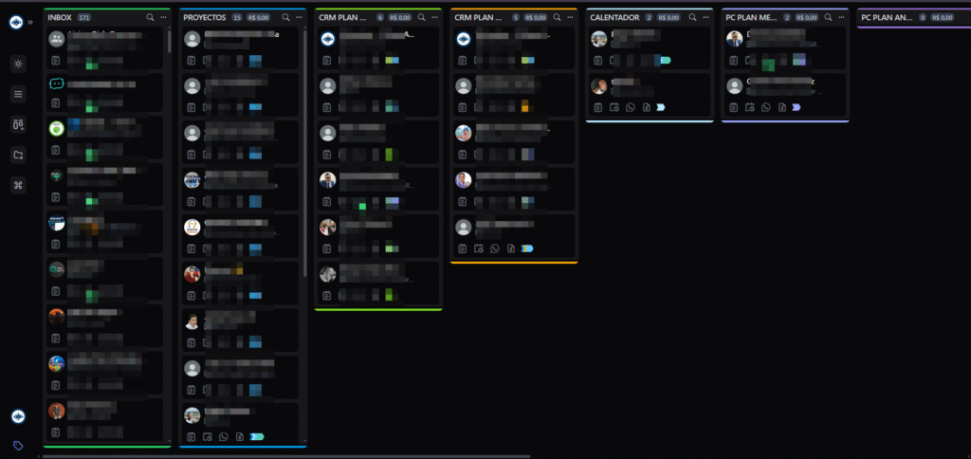Search within the INBOX column
The image size is (971, 459).
pos(150,17)
